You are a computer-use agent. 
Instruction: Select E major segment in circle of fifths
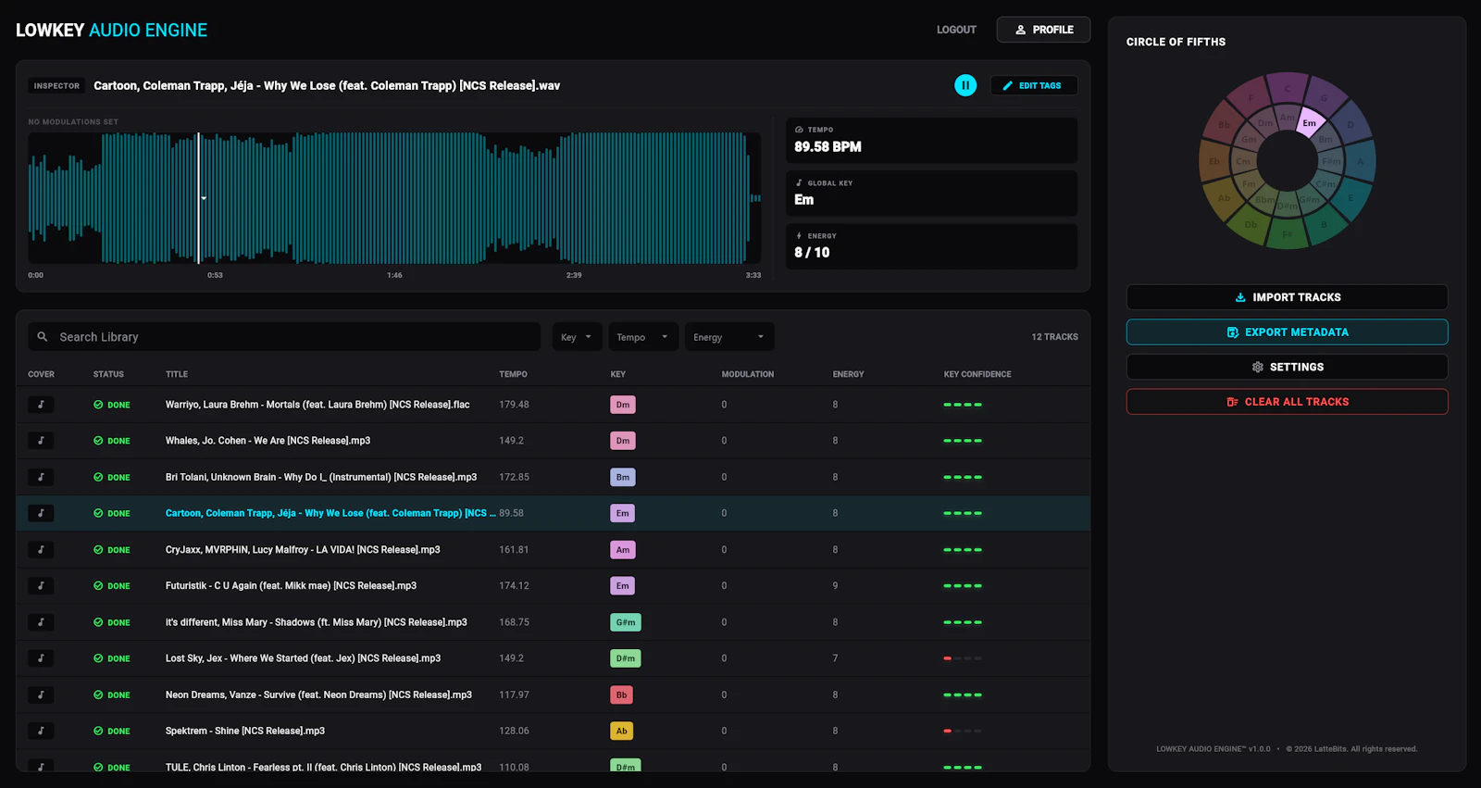point(1351,198)
